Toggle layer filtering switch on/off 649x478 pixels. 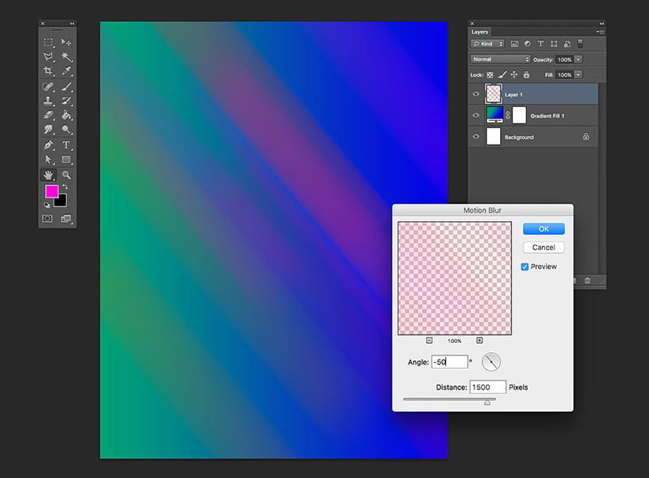(580, 44)
